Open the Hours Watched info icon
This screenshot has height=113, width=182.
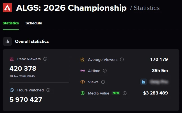48,90
